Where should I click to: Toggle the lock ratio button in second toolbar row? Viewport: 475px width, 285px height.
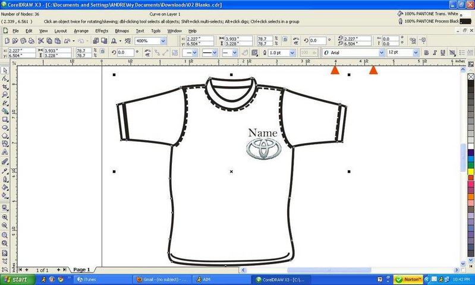point(102,52)
